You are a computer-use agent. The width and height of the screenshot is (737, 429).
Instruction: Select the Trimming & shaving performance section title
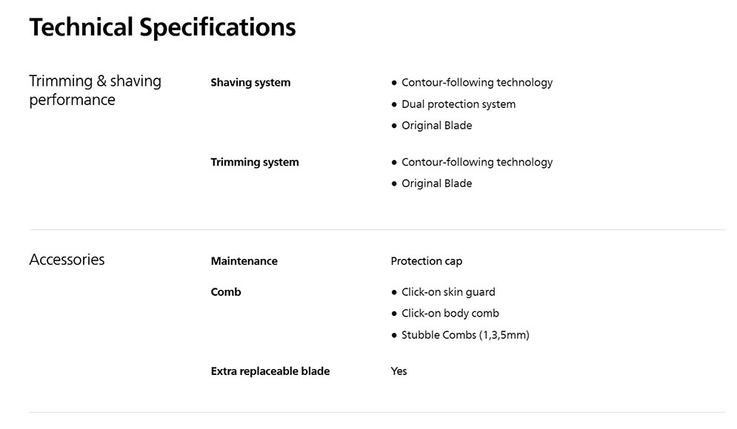coord(95,90)
